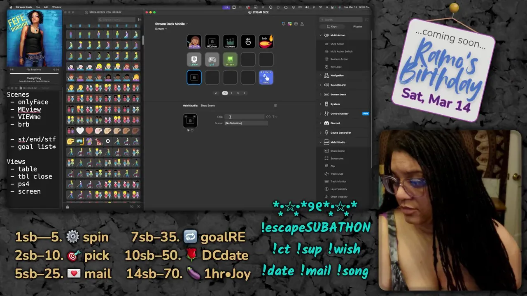Open the user account profile icon
This screenshot has width=527, height=296.
tap(302, 24)
